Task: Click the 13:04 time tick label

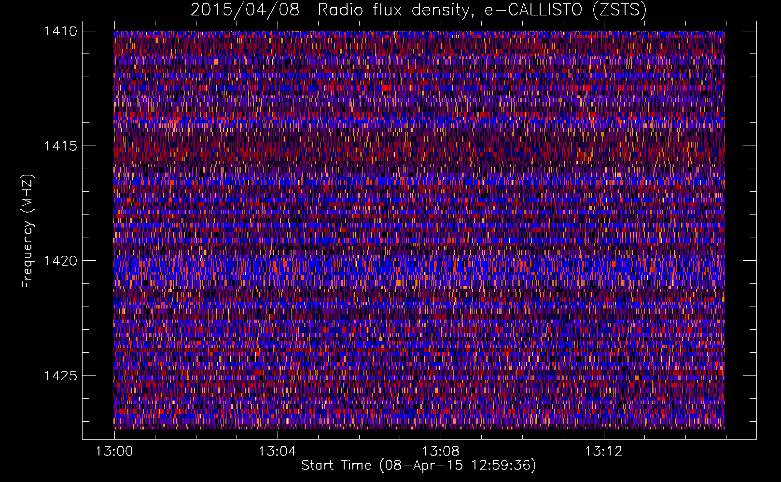Action: [278, 452]
